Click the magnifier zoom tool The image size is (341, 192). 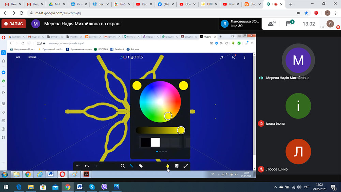click(x=122, y=166)
